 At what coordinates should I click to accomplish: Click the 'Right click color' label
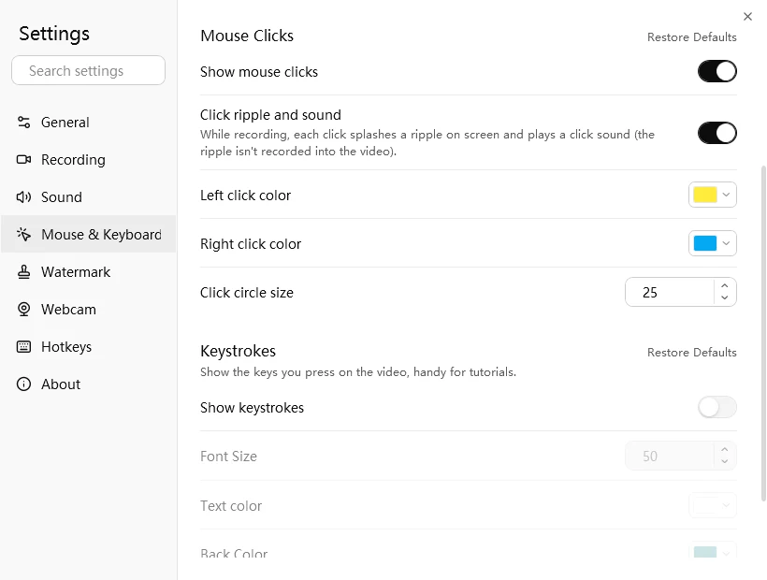point(251,243)
